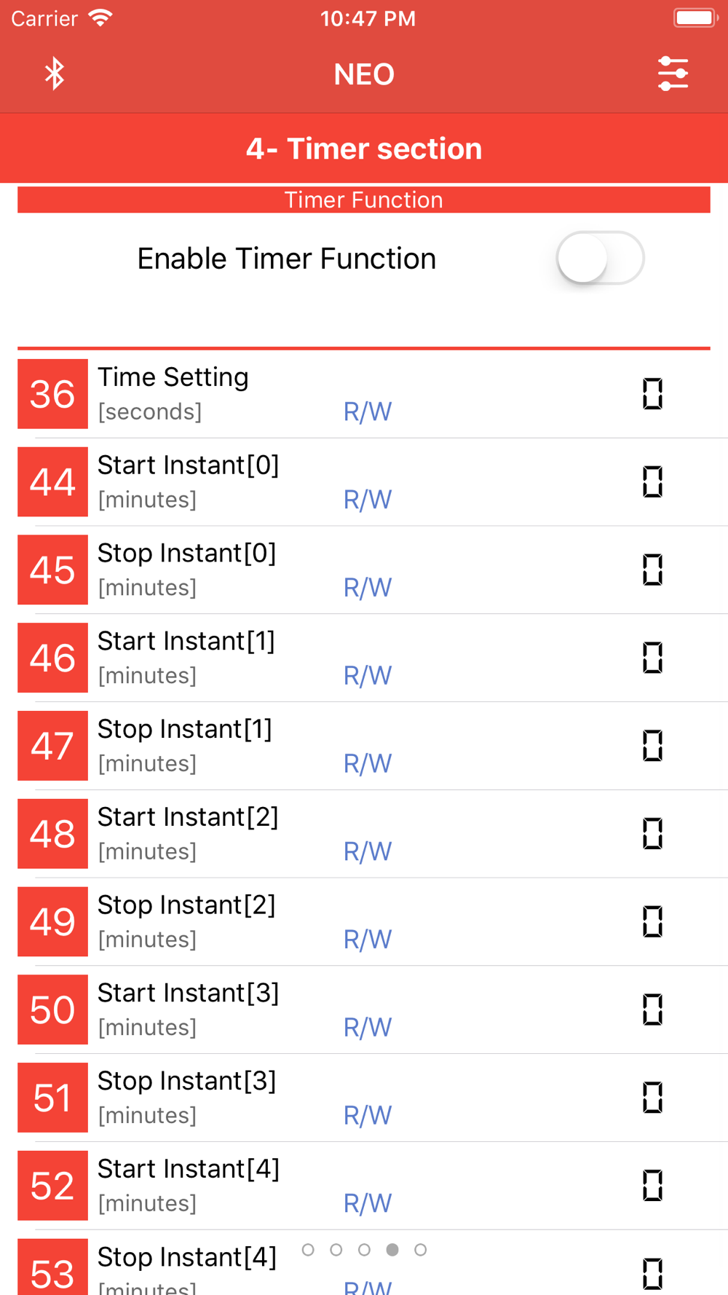The height and width of the screenshot is (1295, 728).
Task: Go to the first page dot
Action: (308, 1250)
